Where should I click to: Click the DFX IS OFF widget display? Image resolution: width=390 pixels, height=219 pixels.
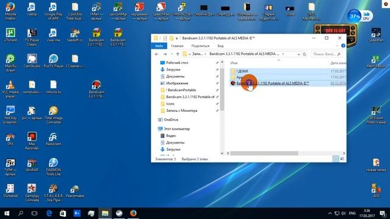(335, 31)
